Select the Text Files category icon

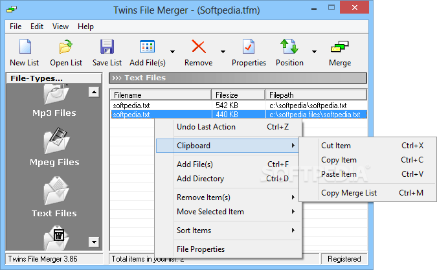[x=56, y=190]
